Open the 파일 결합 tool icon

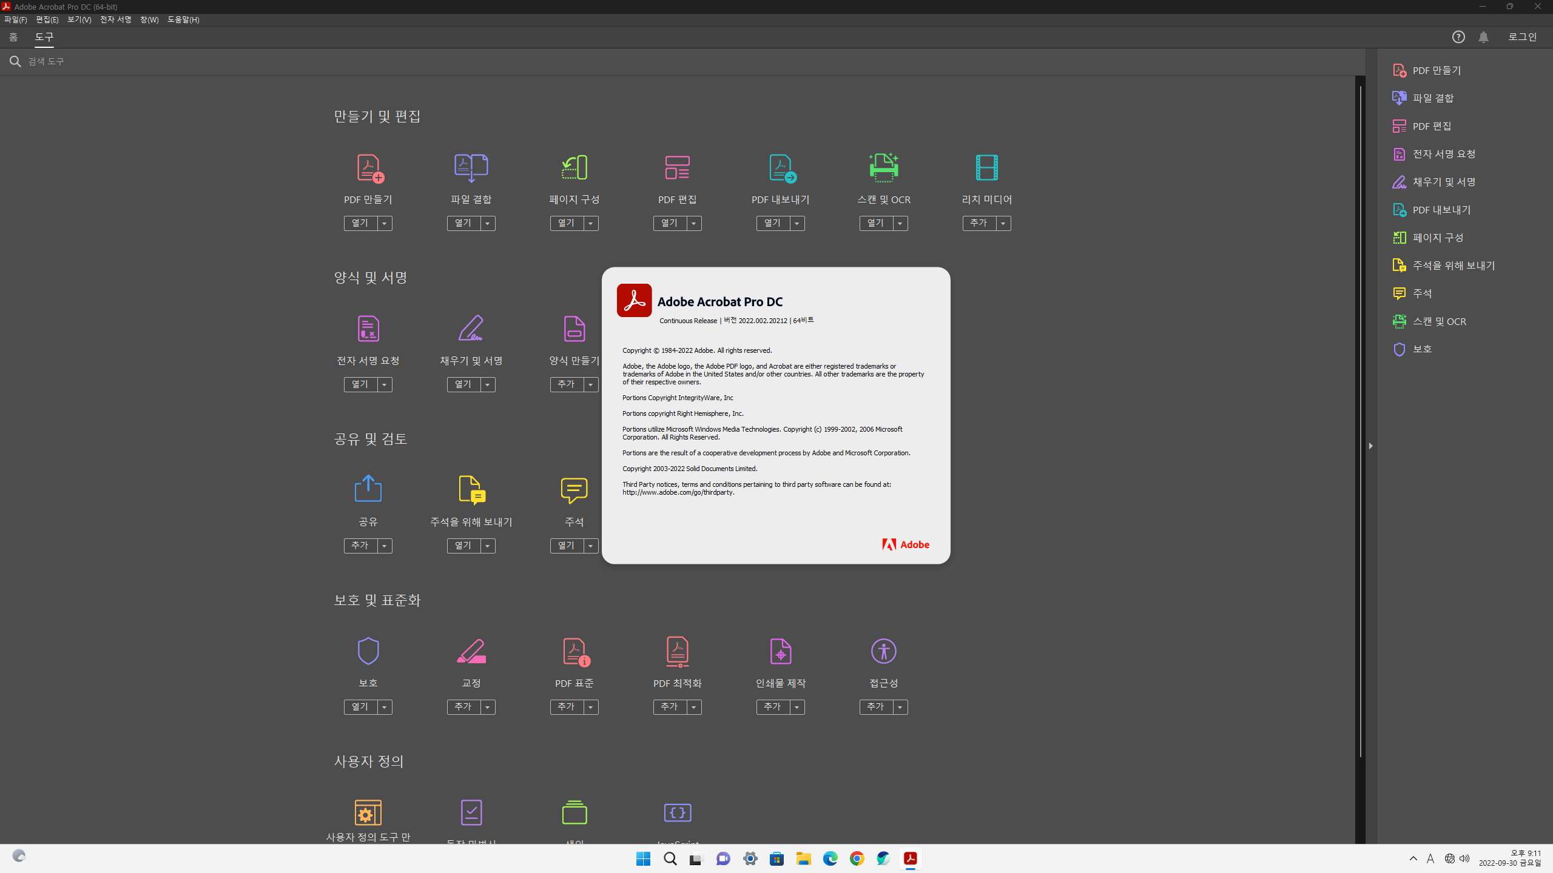(471, 168)
